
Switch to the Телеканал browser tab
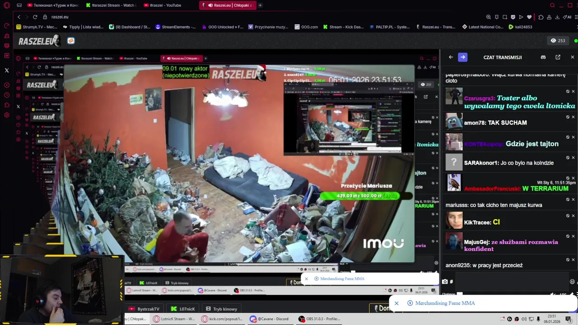[53, 5]
